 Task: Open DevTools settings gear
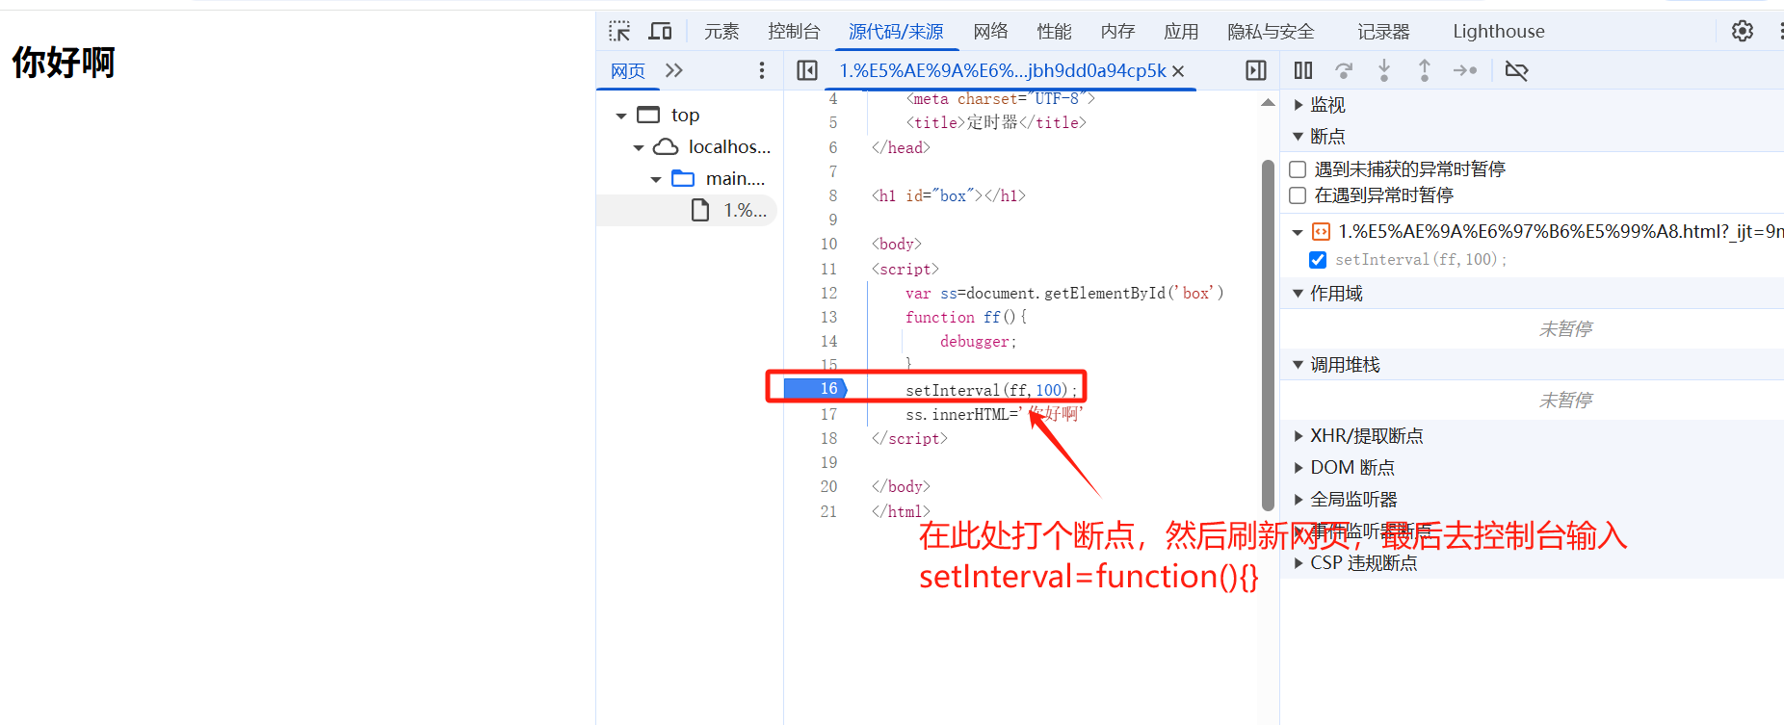click(1743, 31)
